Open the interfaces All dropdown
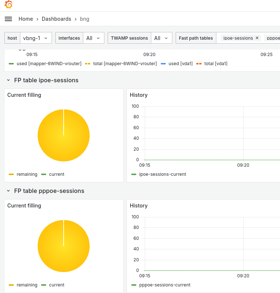This screenshot has width=280, height=293. [x=93, y=38]
